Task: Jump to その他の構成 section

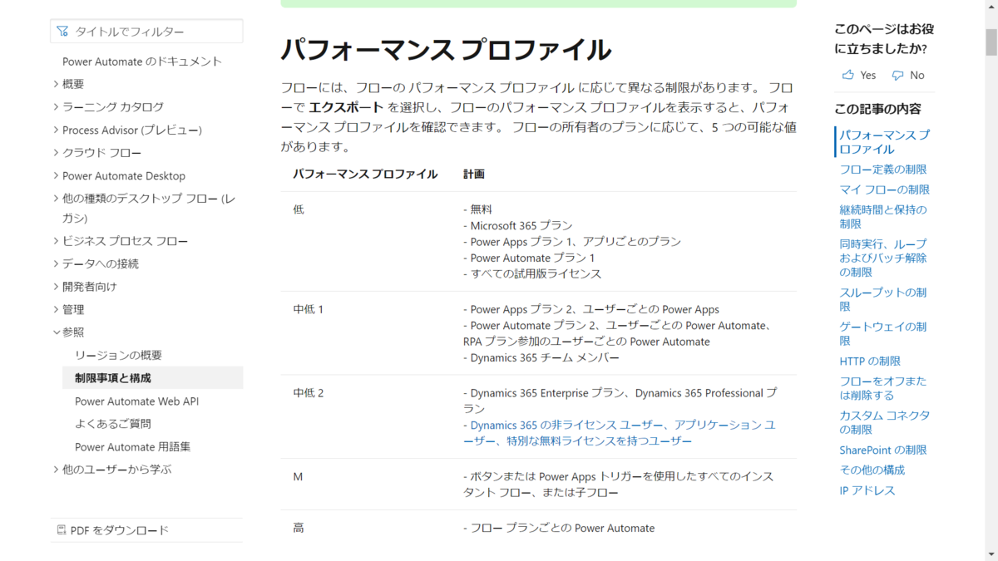Action: 872,470
